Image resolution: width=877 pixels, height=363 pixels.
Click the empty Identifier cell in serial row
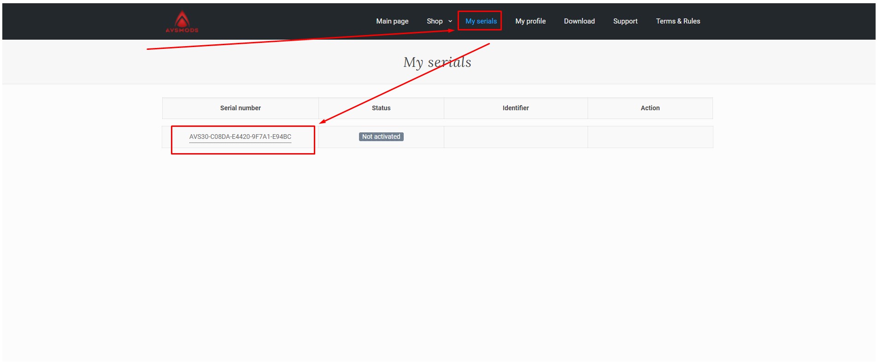click(515, 137)
